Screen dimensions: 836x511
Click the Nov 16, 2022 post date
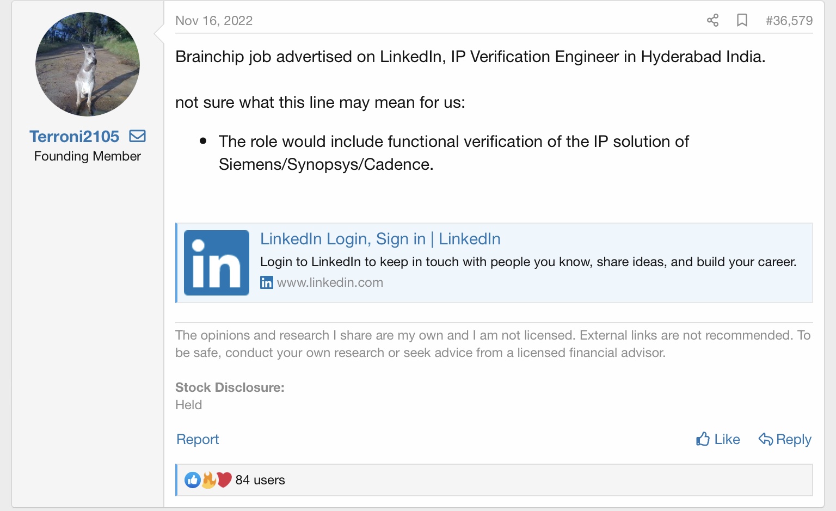point(214,21)
